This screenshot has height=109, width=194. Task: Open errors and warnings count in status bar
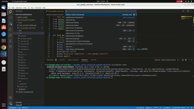[x=25, y=108]
